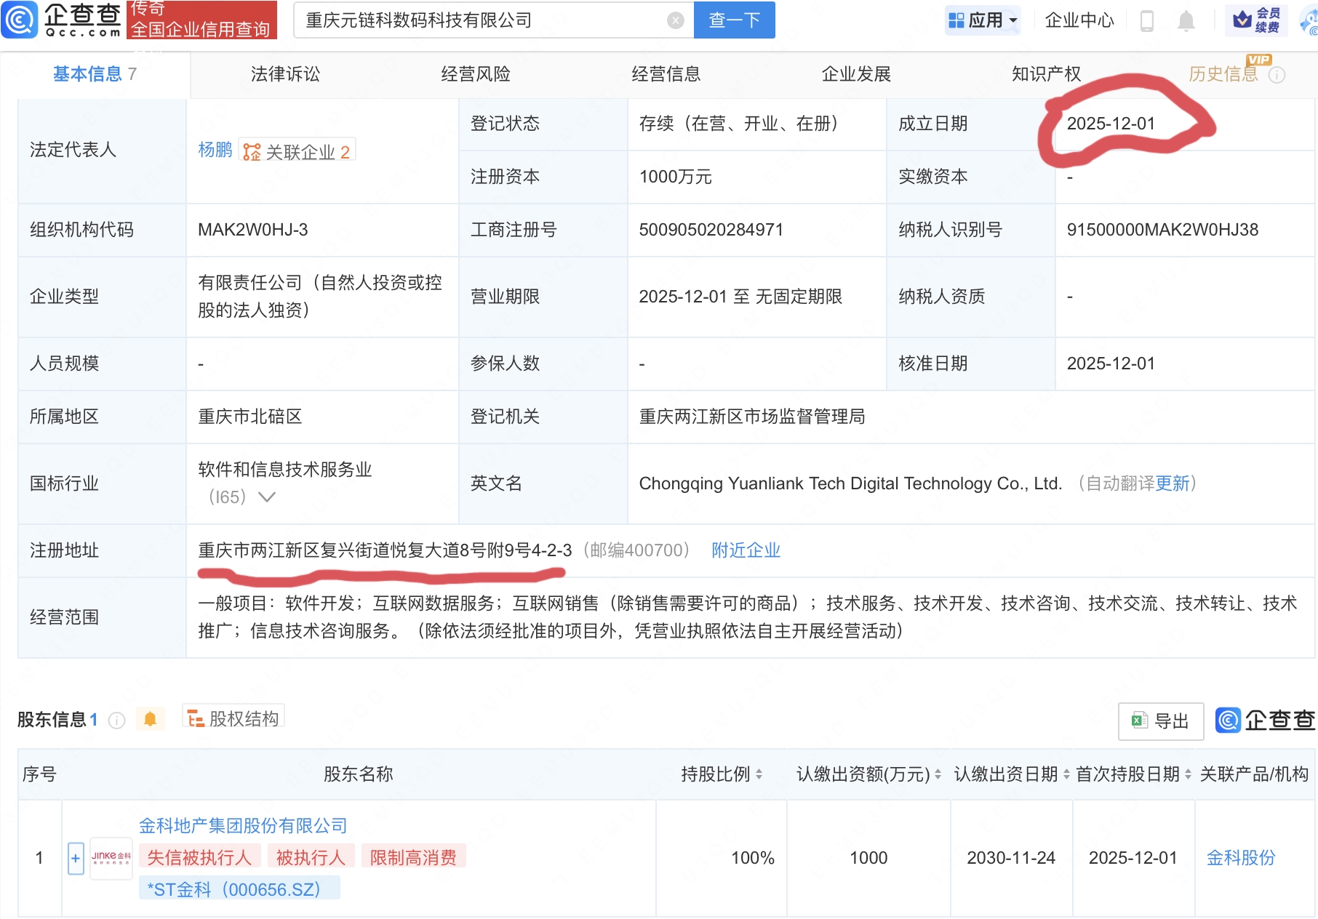Sort by 首次持股日期 column
Viewport: 1318px width, 919px height.
1189,774
